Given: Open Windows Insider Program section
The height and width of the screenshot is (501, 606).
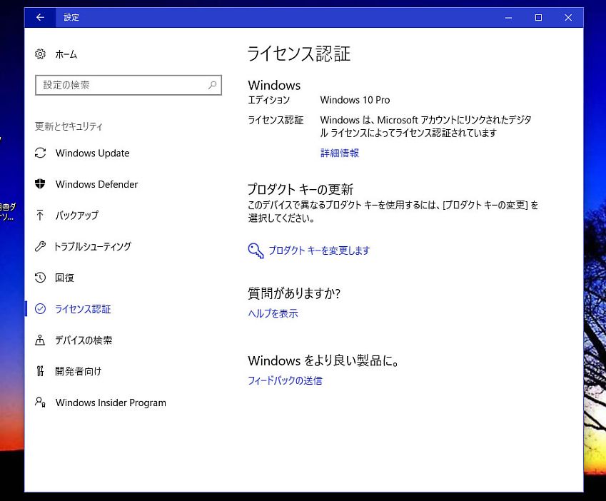Looking at the screenshot, I should click(111, 403).
